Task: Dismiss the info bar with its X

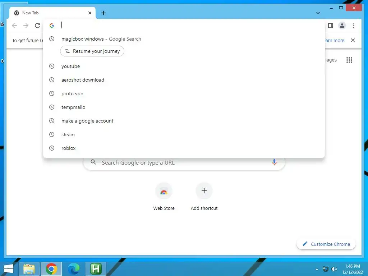Action: [353, 40]
